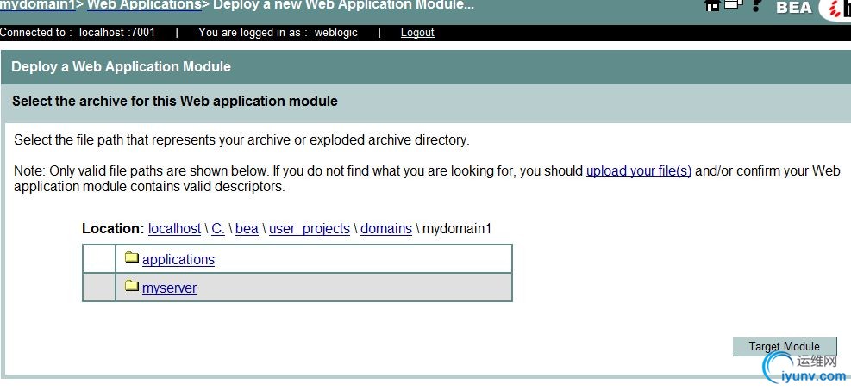The image size is (851, 390).
Task: Click the BEA logo
Action: [794, 7]
